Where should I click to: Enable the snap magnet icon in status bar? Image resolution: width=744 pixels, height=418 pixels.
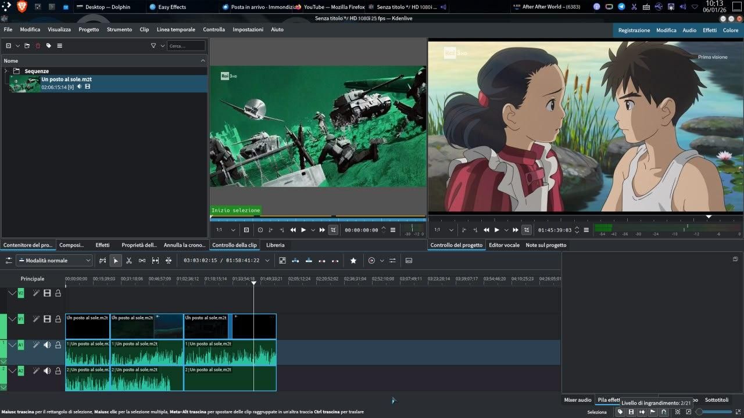[x=664, y=412]
